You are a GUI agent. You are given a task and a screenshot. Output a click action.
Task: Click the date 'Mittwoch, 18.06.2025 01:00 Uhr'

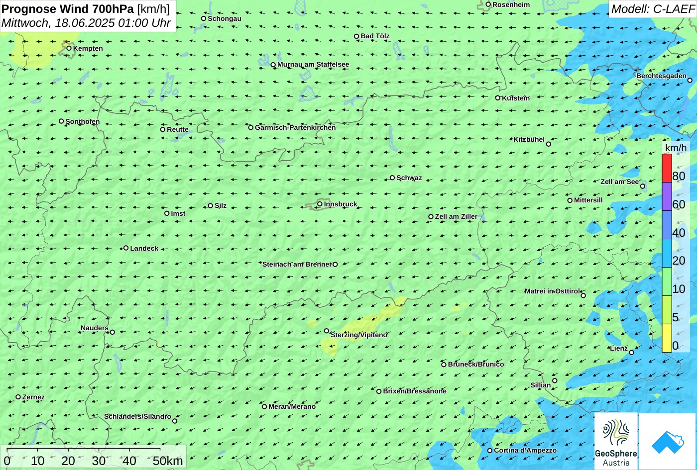(x=86, y=23)
